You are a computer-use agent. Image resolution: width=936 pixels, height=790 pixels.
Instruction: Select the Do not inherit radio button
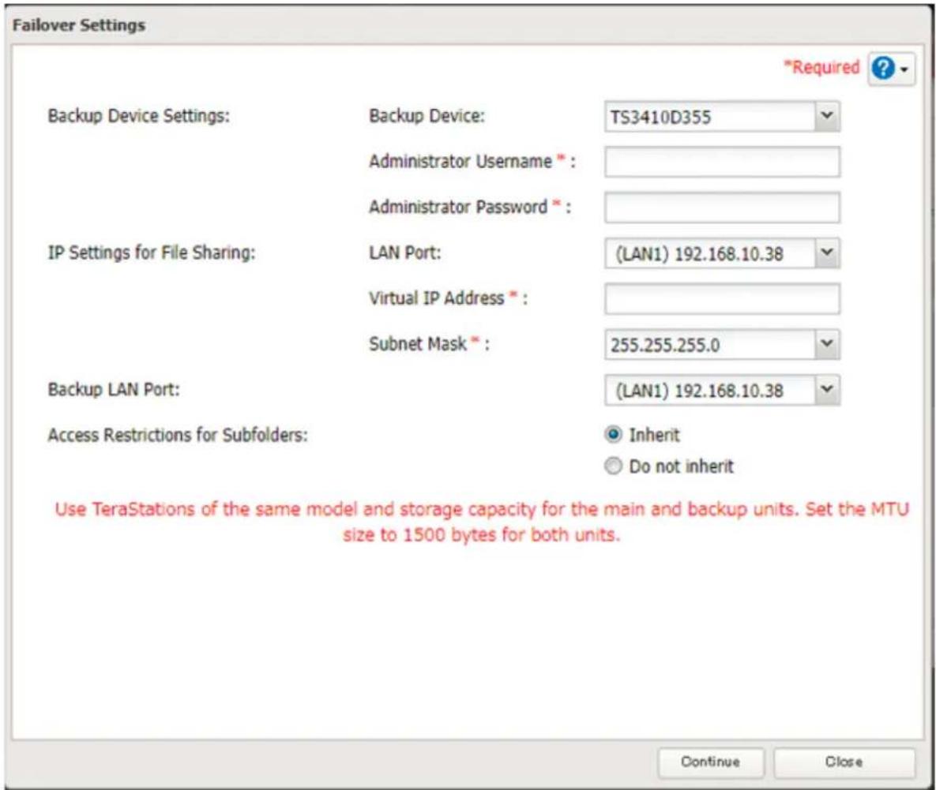point(613,466)
